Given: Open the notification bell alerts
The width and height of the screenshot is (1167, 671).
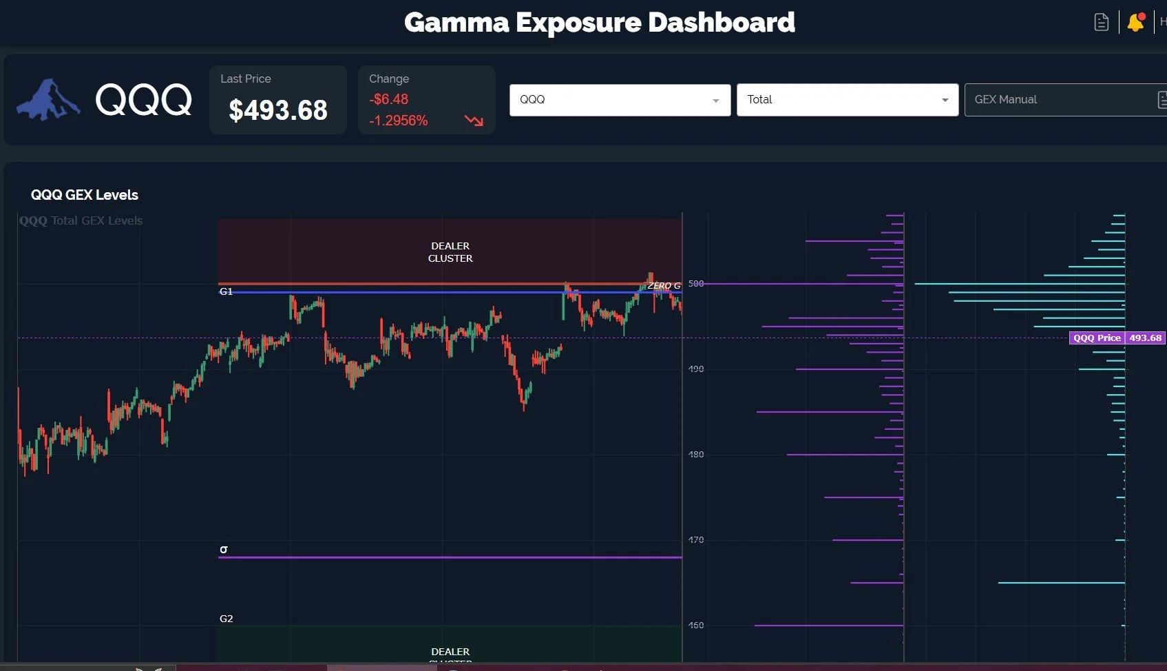Looking at the screenshot, I should pos(1136,22).
